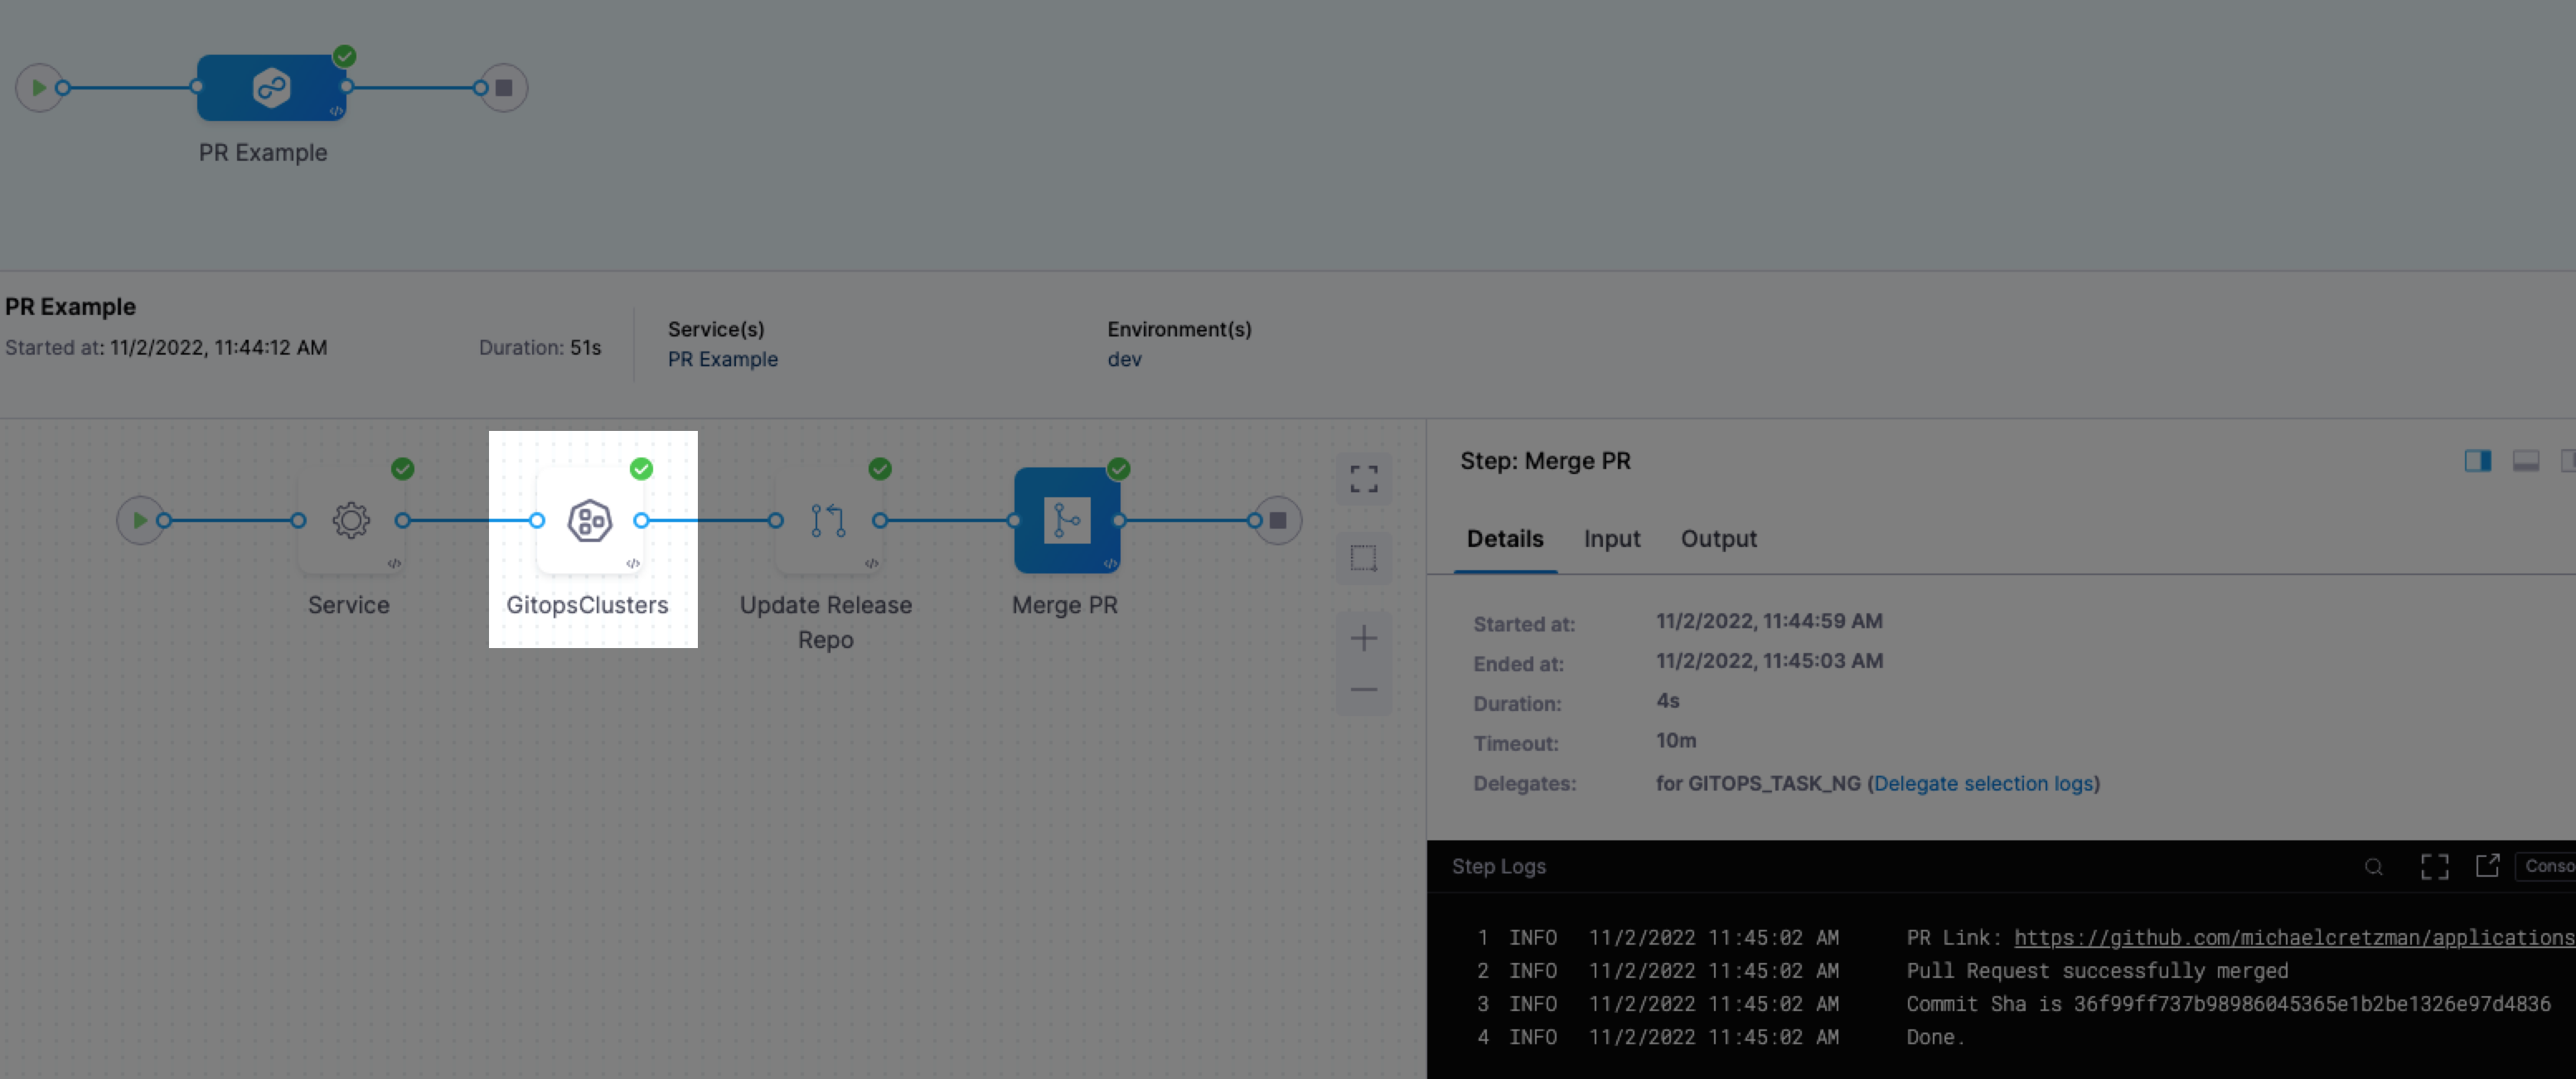Open the Input tab
2576x1079 pixels.
[x=1611, y=539]
